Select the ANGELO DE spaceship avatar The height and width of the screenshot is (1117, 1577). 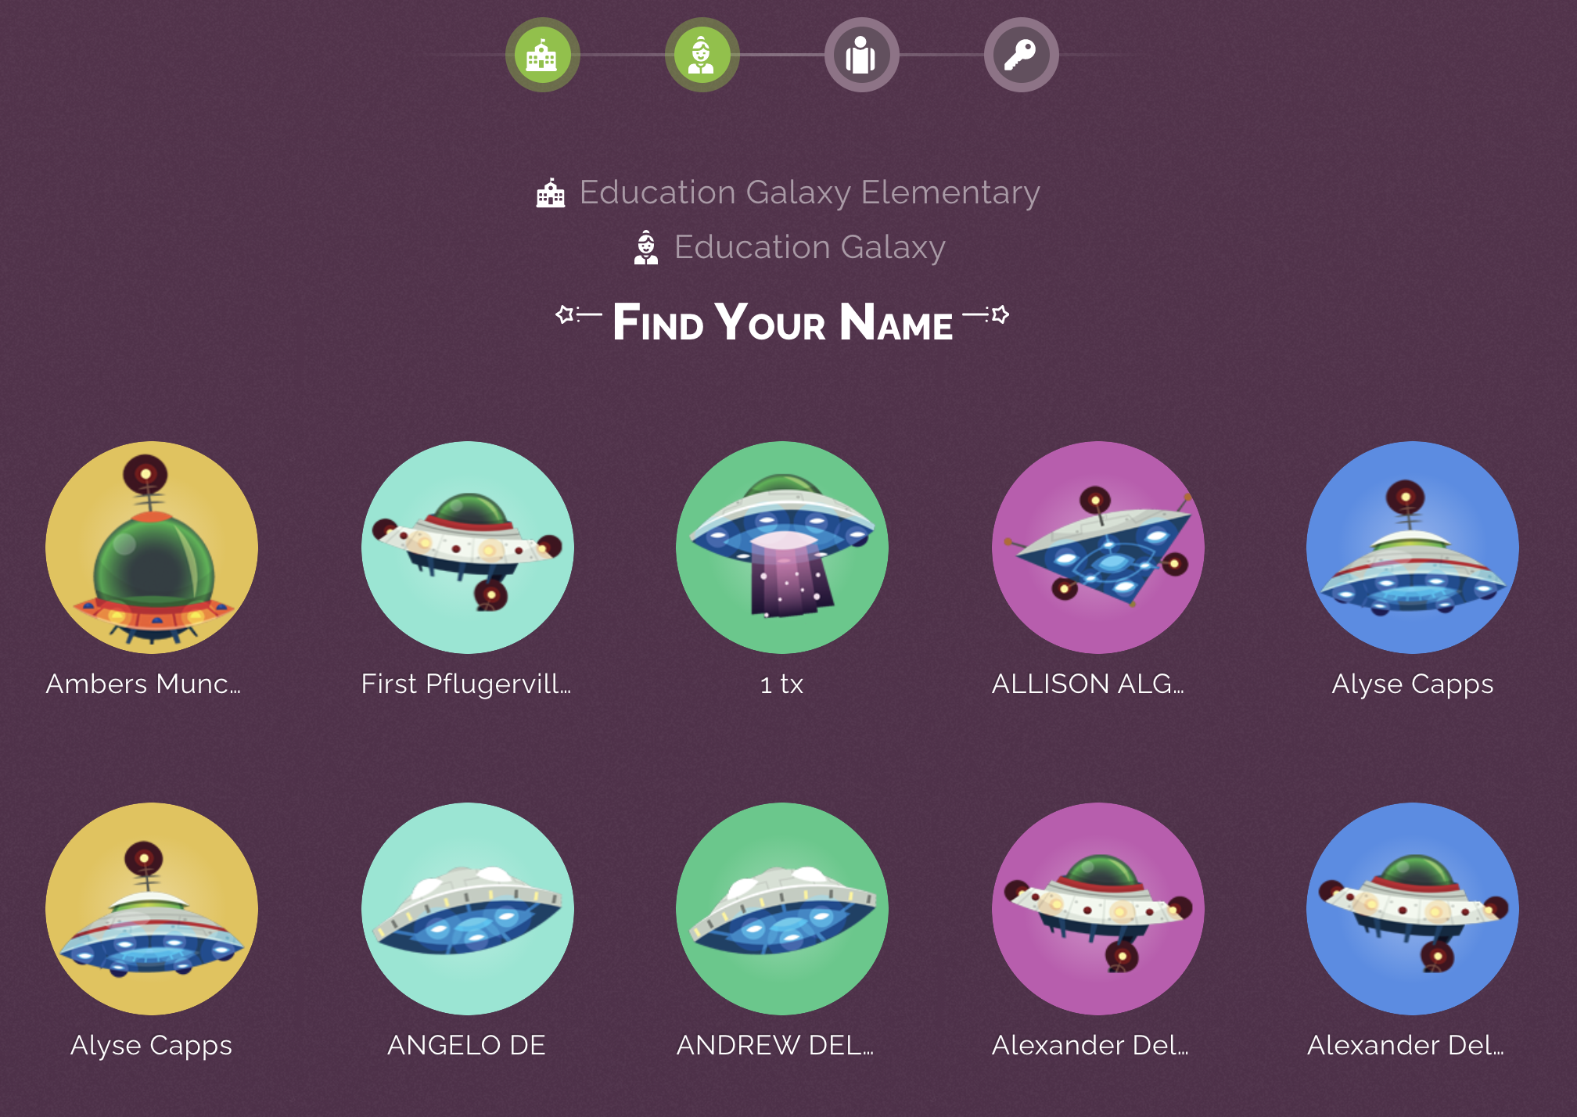tap(468, 909)
